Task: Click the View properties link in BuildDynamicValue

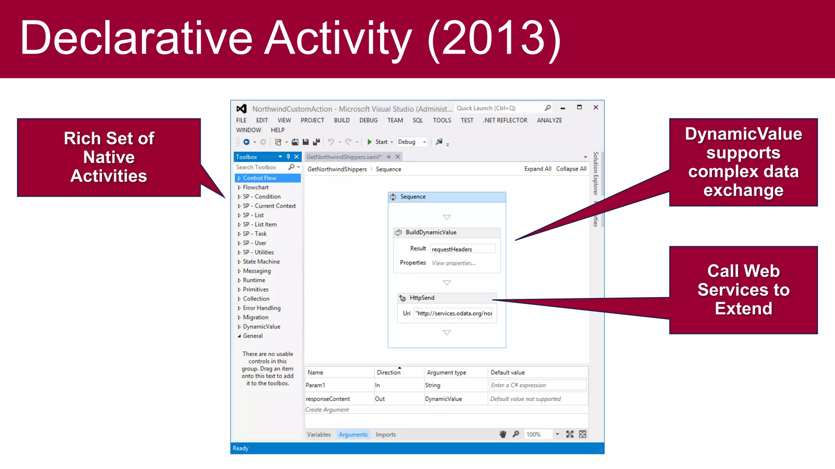Action: tap(454, 263)
